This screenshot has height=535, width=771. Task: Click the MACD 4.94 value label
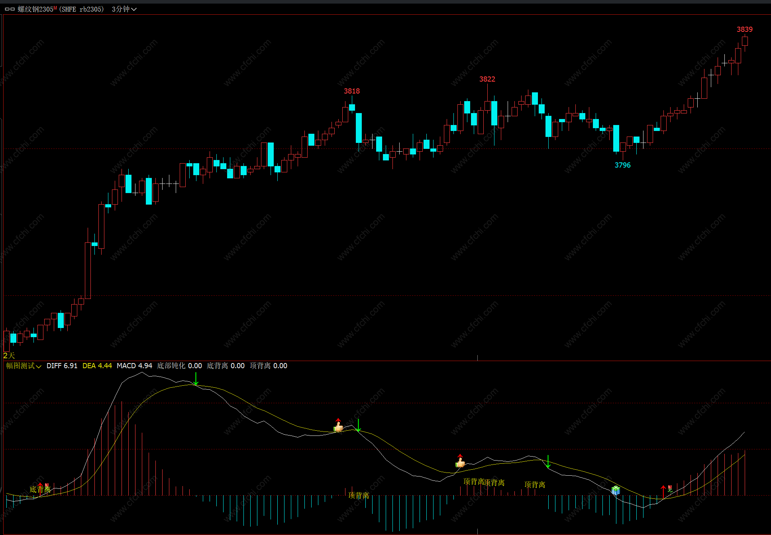(134, 365)
